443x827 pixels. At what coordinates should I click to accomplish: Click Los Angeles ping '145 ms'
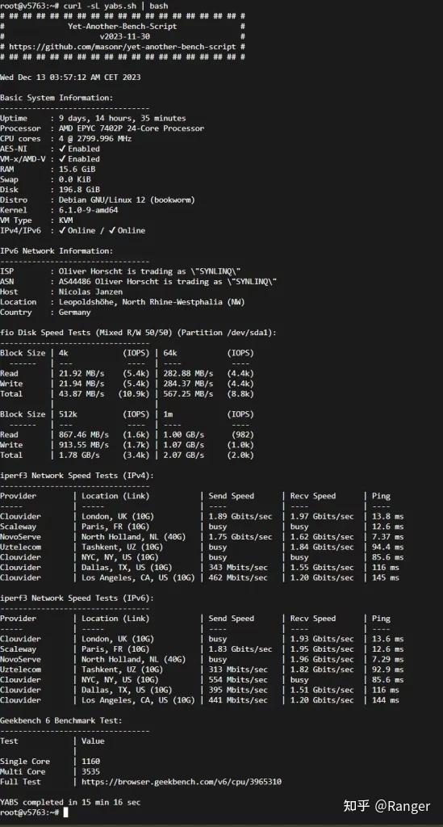point(386,577)
